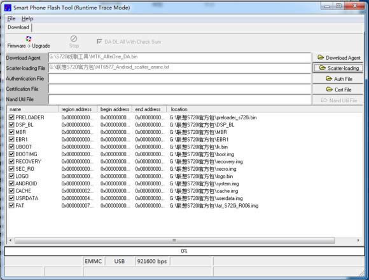Uncheck the BOOTIMG checkbox
Viewport: 369px width, 280px height.
[11, 154]
